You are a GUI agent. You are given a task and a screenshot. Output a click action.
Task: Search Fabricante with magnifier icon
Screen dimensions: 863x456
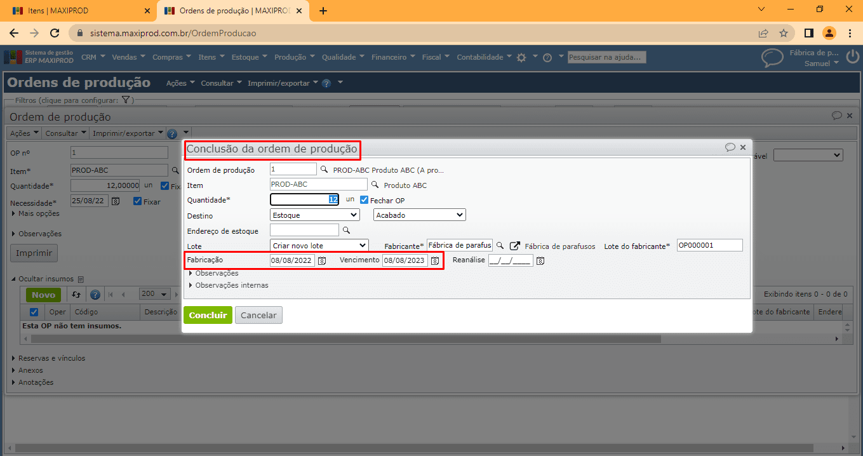[x=500, y=245]
